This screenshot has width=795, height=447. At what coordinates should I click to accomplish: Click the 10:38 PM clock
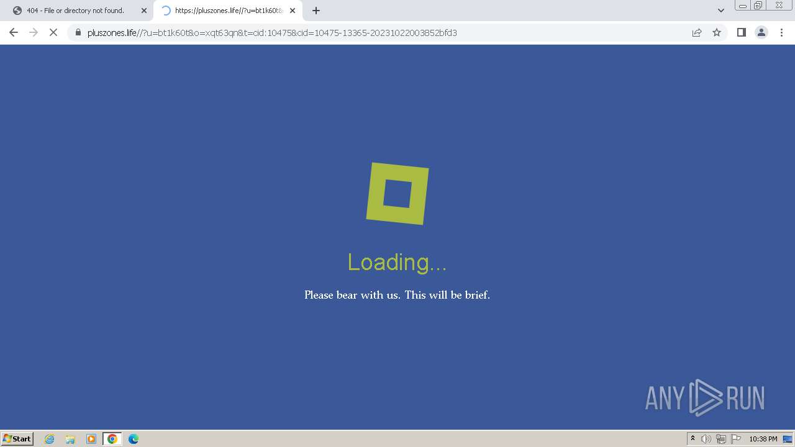tap(763, 439)
